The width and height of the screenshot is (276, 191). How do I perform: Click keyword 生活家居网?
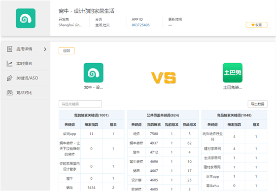(x=212, y=158)
